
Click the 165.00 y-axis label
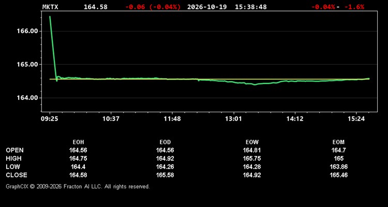point(27,64)
